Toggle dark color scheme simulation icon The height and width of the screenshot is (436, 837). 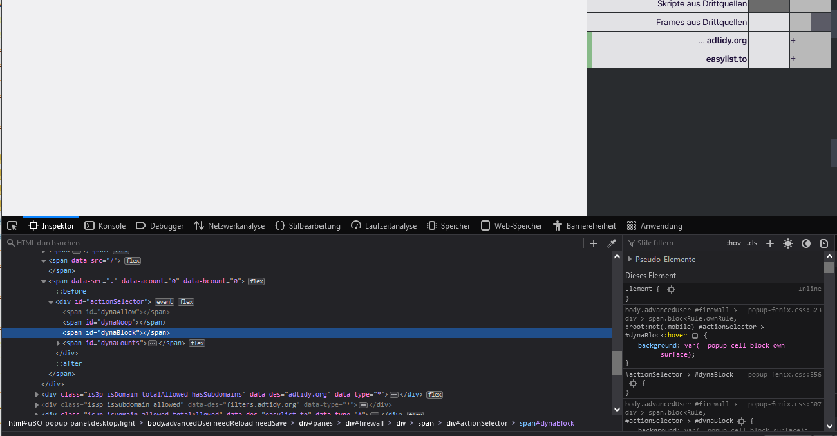[805, 243]
